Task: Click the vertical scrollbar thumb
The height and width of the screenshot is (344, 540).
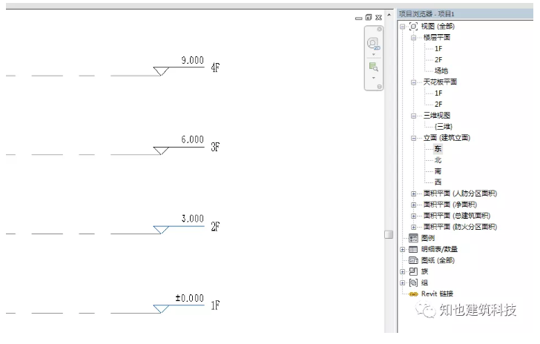Action: (389, 234)
